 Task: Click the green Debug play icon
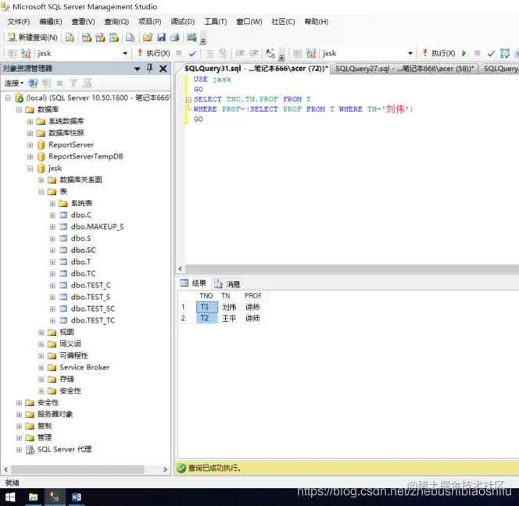464,53
